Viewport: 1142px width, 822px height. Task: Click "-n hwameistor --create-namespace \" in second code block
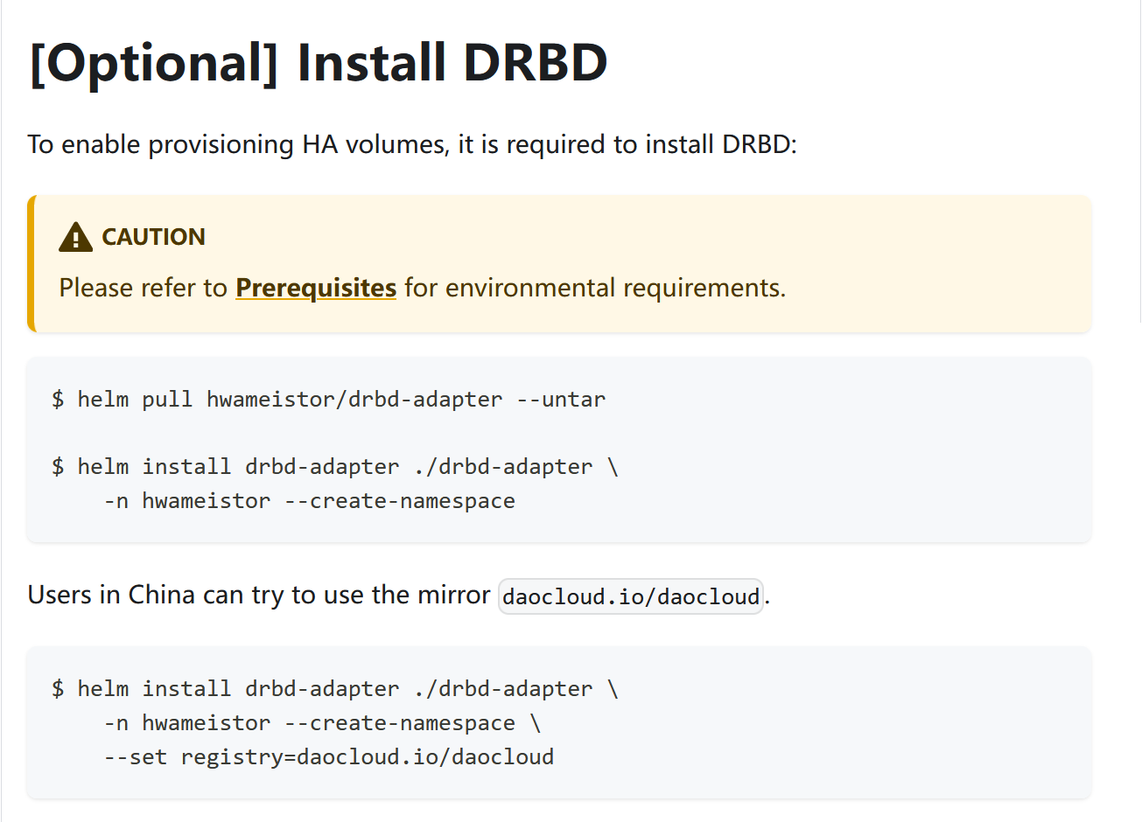pyautogui.click(x=322, y=723)
